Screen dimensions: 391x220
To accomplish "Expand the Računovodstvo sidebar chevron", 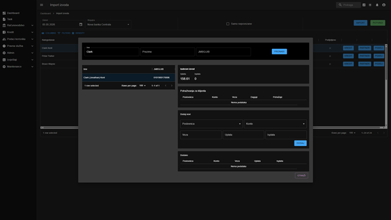I will (32, 26).
